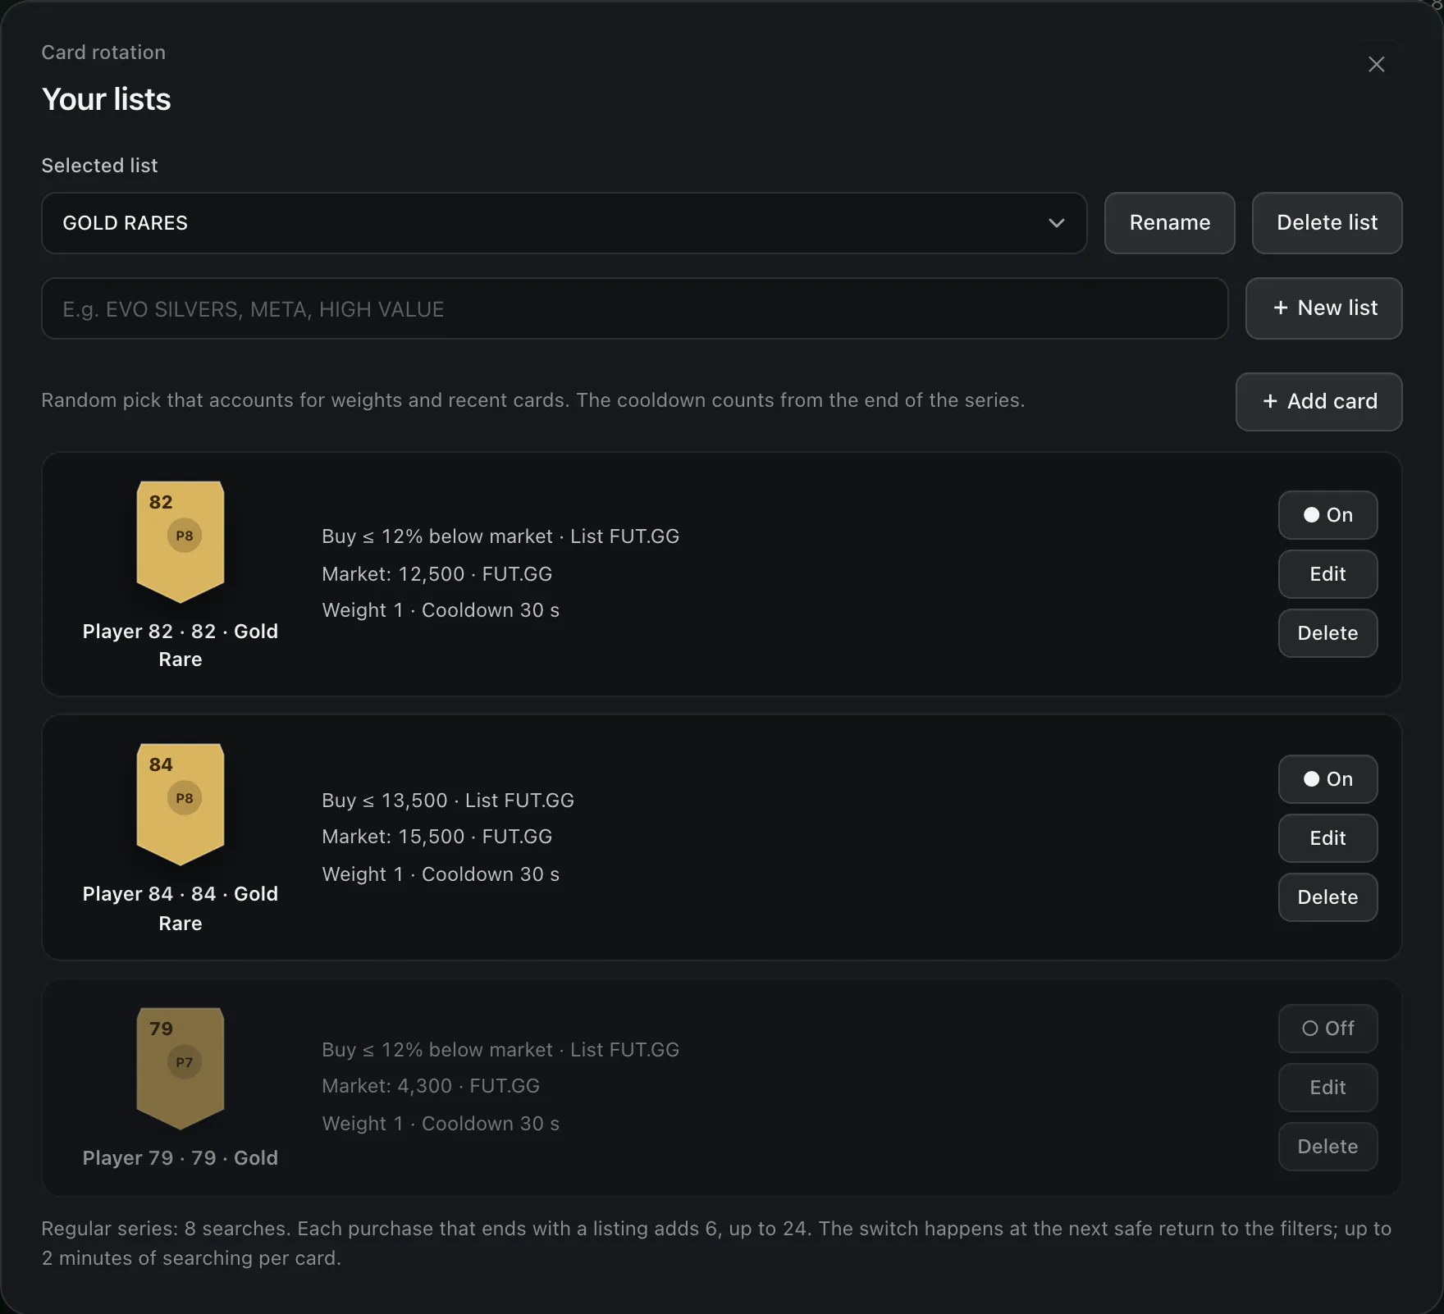This screenshot has height=1314, width=1444.
Task: Click "Market: 12,500 · FUT.GG" text
Action: click(437, 574)
